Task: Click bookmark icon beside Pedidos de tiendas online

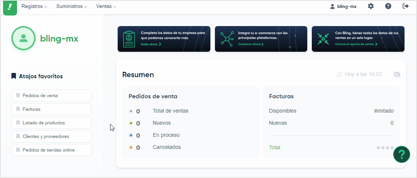Action: pyautogui.click(x=18, y=150)
